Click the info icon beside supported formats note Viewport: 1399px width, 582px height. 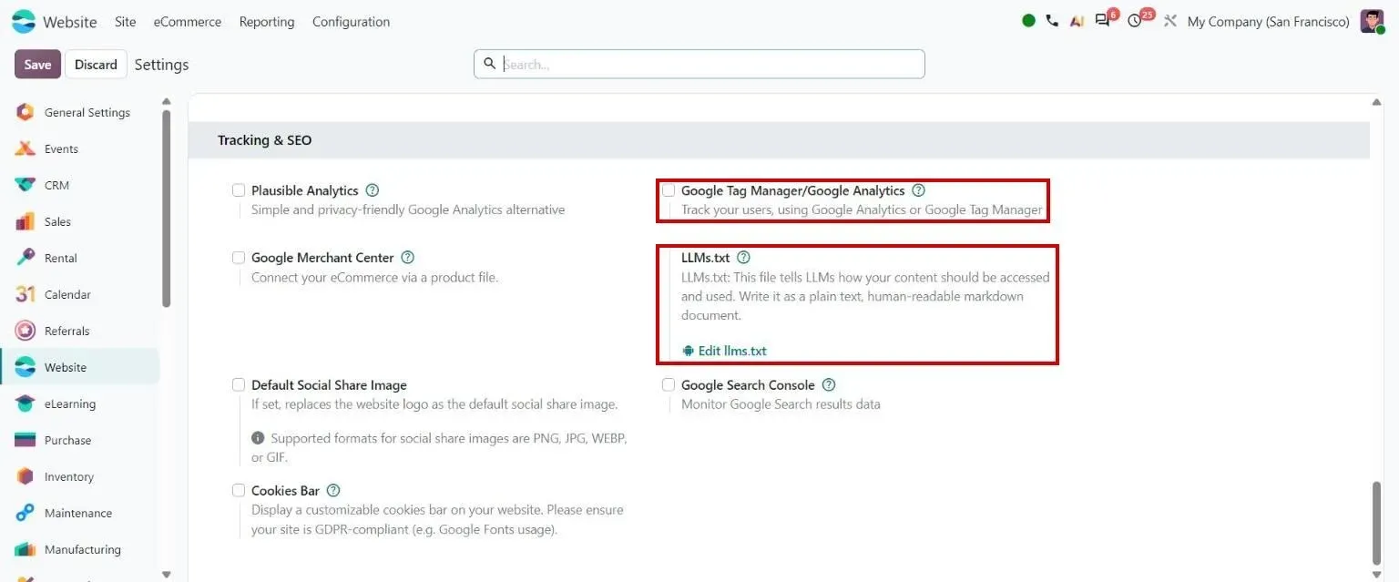click(x=258, y=438)
